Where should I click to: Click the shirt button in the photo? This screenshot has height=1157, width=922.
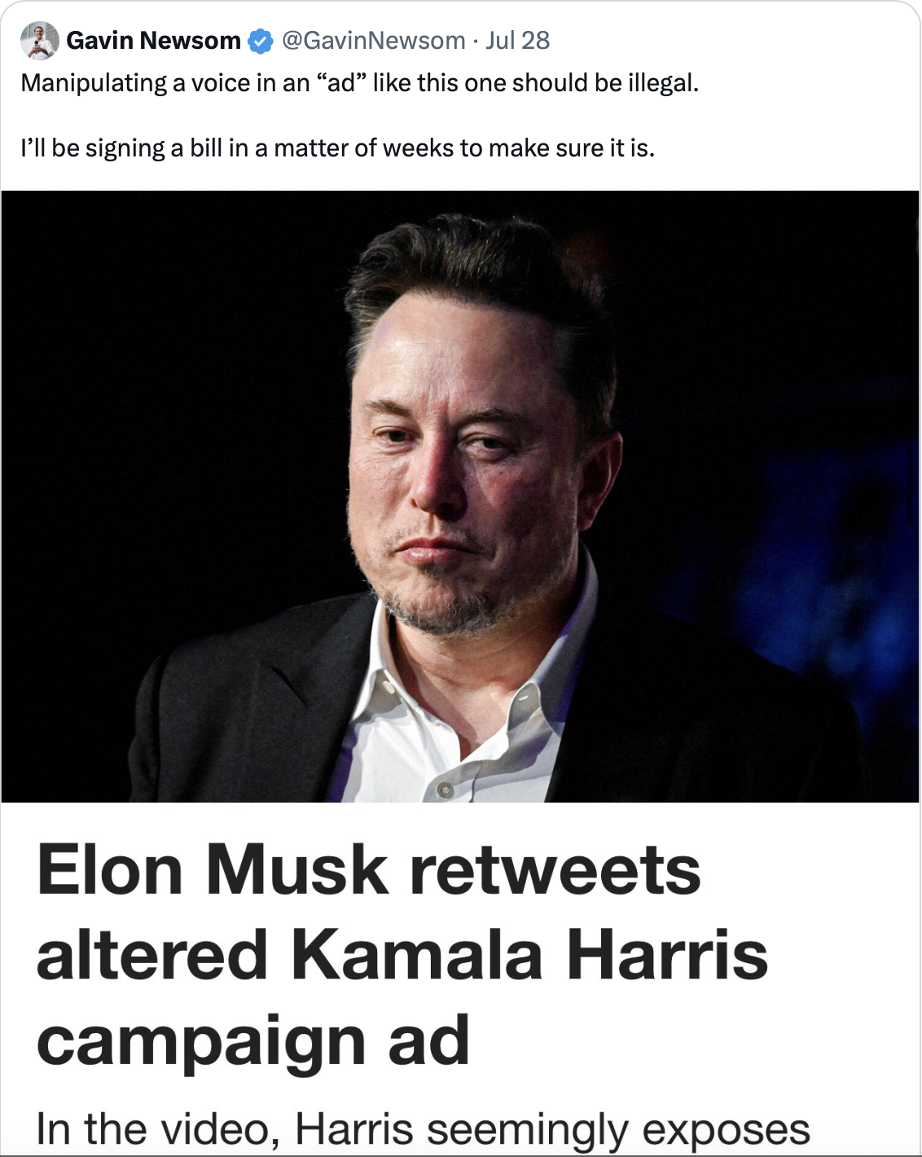(445, 789)
